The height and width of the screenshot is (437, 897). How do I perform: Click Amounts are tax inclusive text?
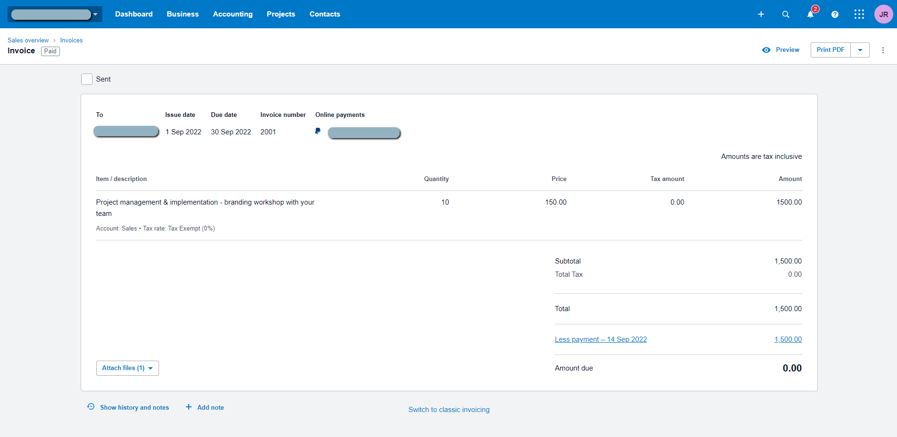pyautogui.click(x=762, y=157)
